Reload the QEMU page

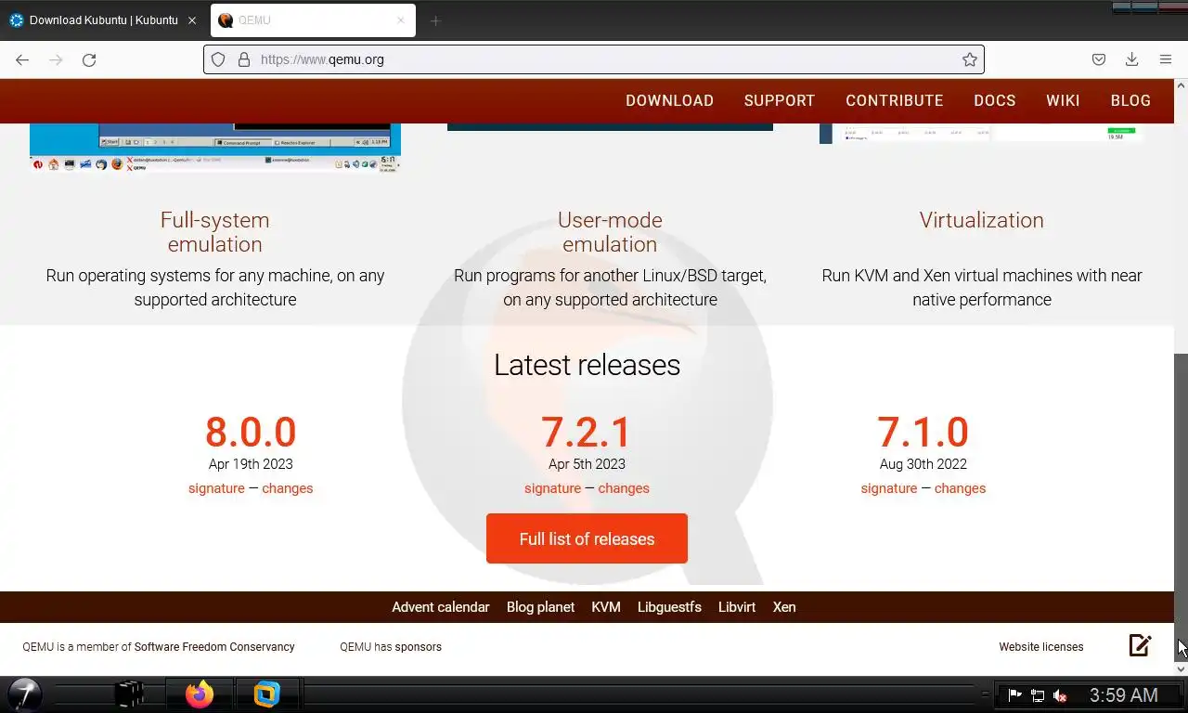(x=89, y=59)
